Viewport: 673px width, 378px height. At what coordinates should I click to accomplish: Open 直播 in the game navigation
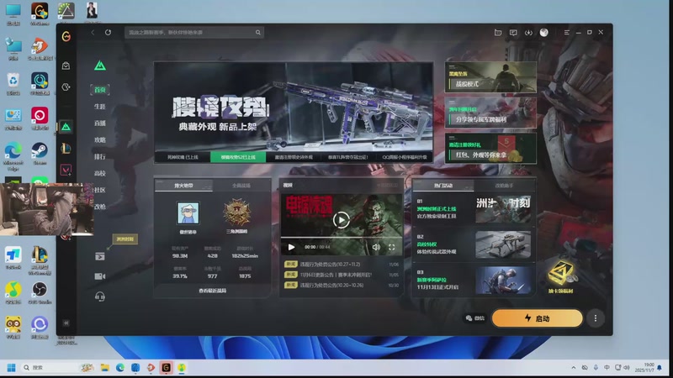click(100, 123)
